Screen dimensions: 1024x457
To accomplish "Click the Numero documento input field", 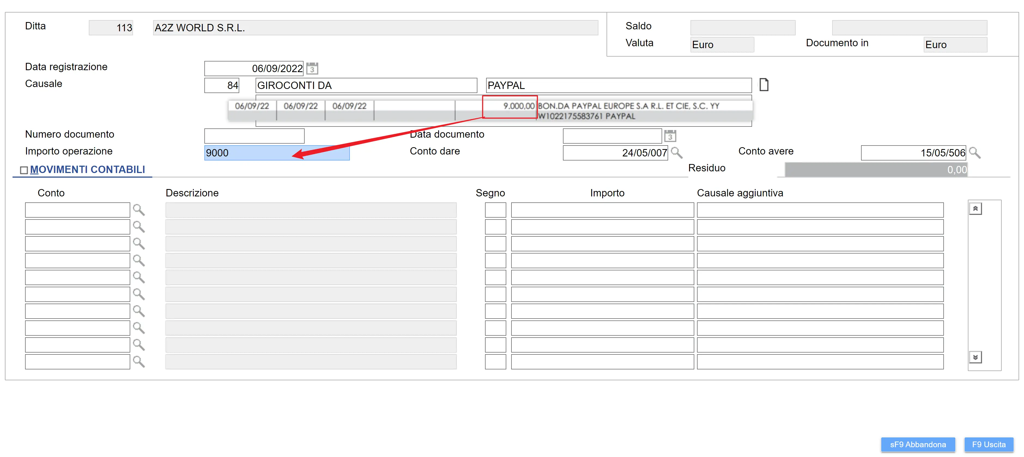I will pos(254,136).
